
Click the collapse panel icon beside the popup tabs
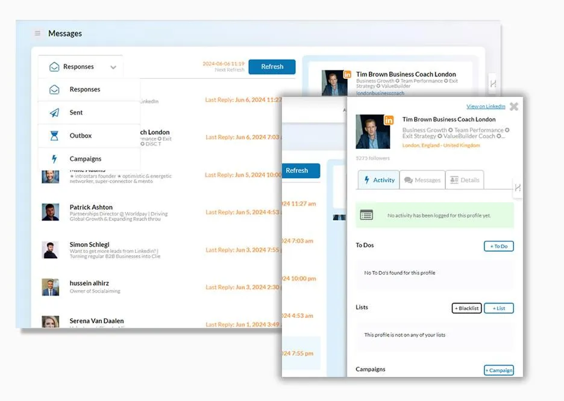518,188
